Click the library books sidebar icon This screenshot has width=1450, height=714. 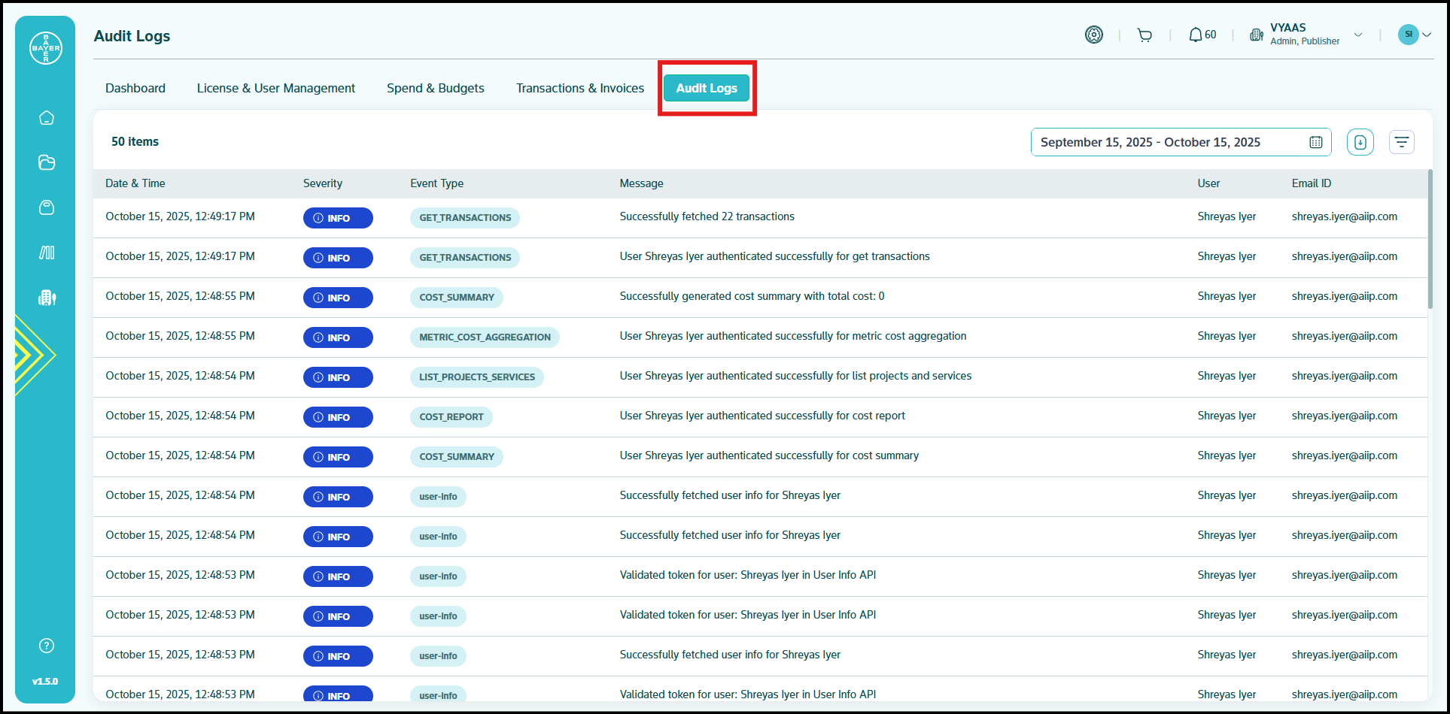click(x=47, y=253)
